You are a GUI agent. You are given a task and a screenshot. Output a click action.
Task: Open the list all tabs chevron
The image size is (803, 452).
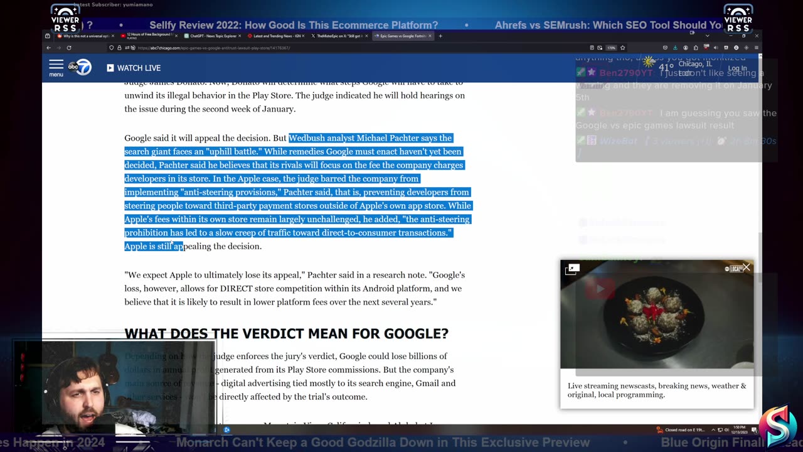click(x=708, y=36)
